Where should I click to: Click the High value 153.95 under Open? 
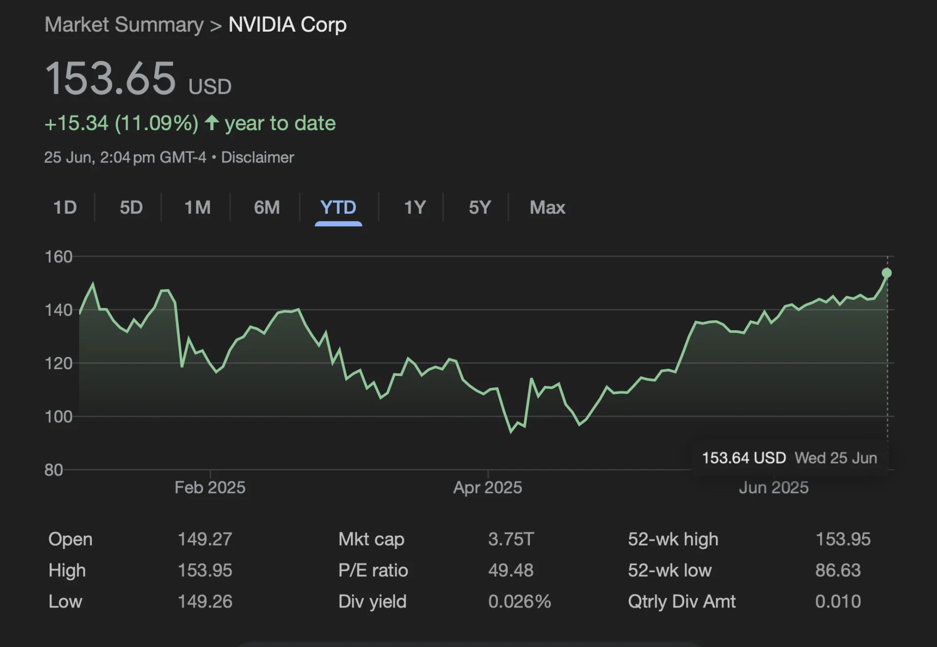205,570
